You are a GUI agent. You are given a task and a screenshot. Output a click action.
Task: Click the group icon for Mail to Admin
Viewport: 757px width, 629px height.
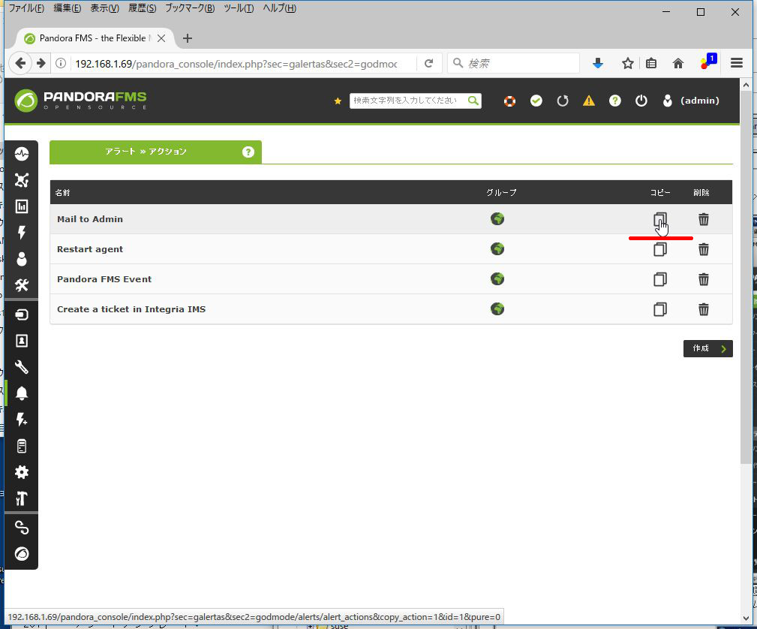[x=497, y=219]
